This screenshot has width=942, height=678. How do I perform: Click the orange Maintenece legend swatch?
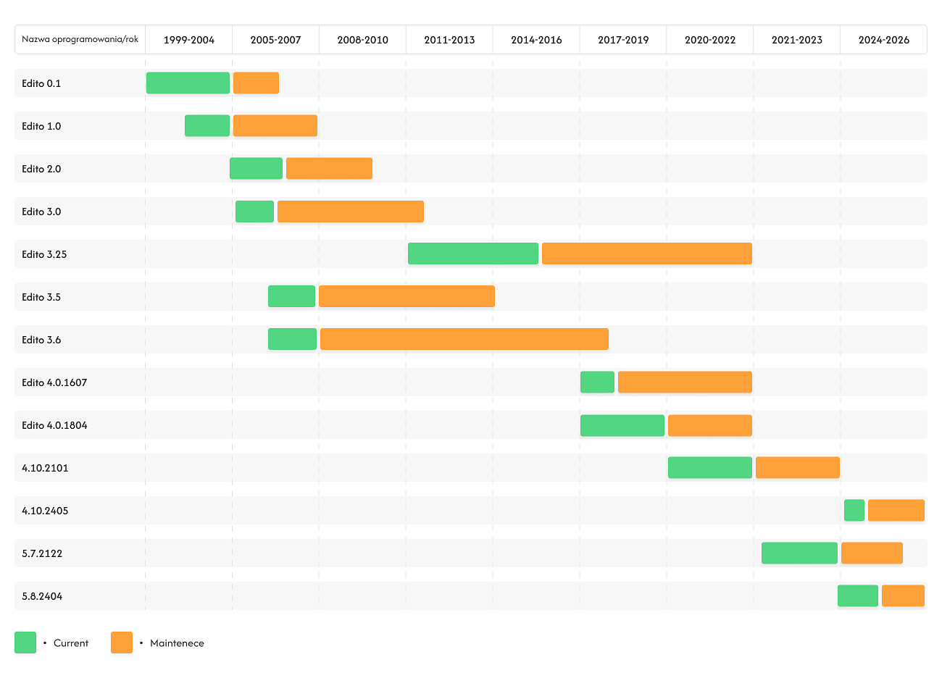[122, 643]
